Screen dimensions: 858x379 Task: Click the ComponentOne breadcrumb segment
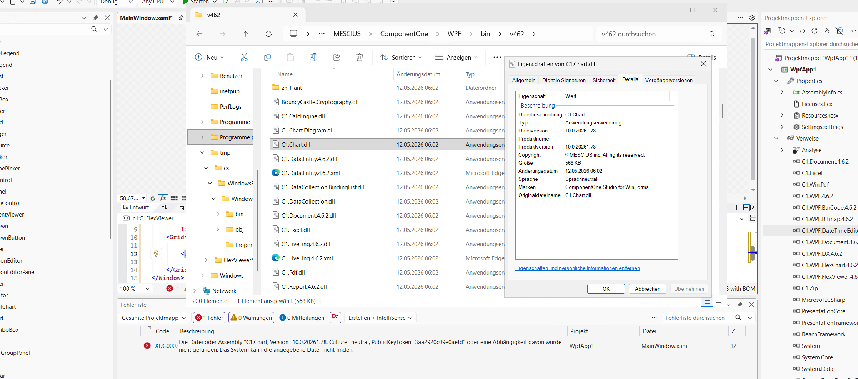404,34
